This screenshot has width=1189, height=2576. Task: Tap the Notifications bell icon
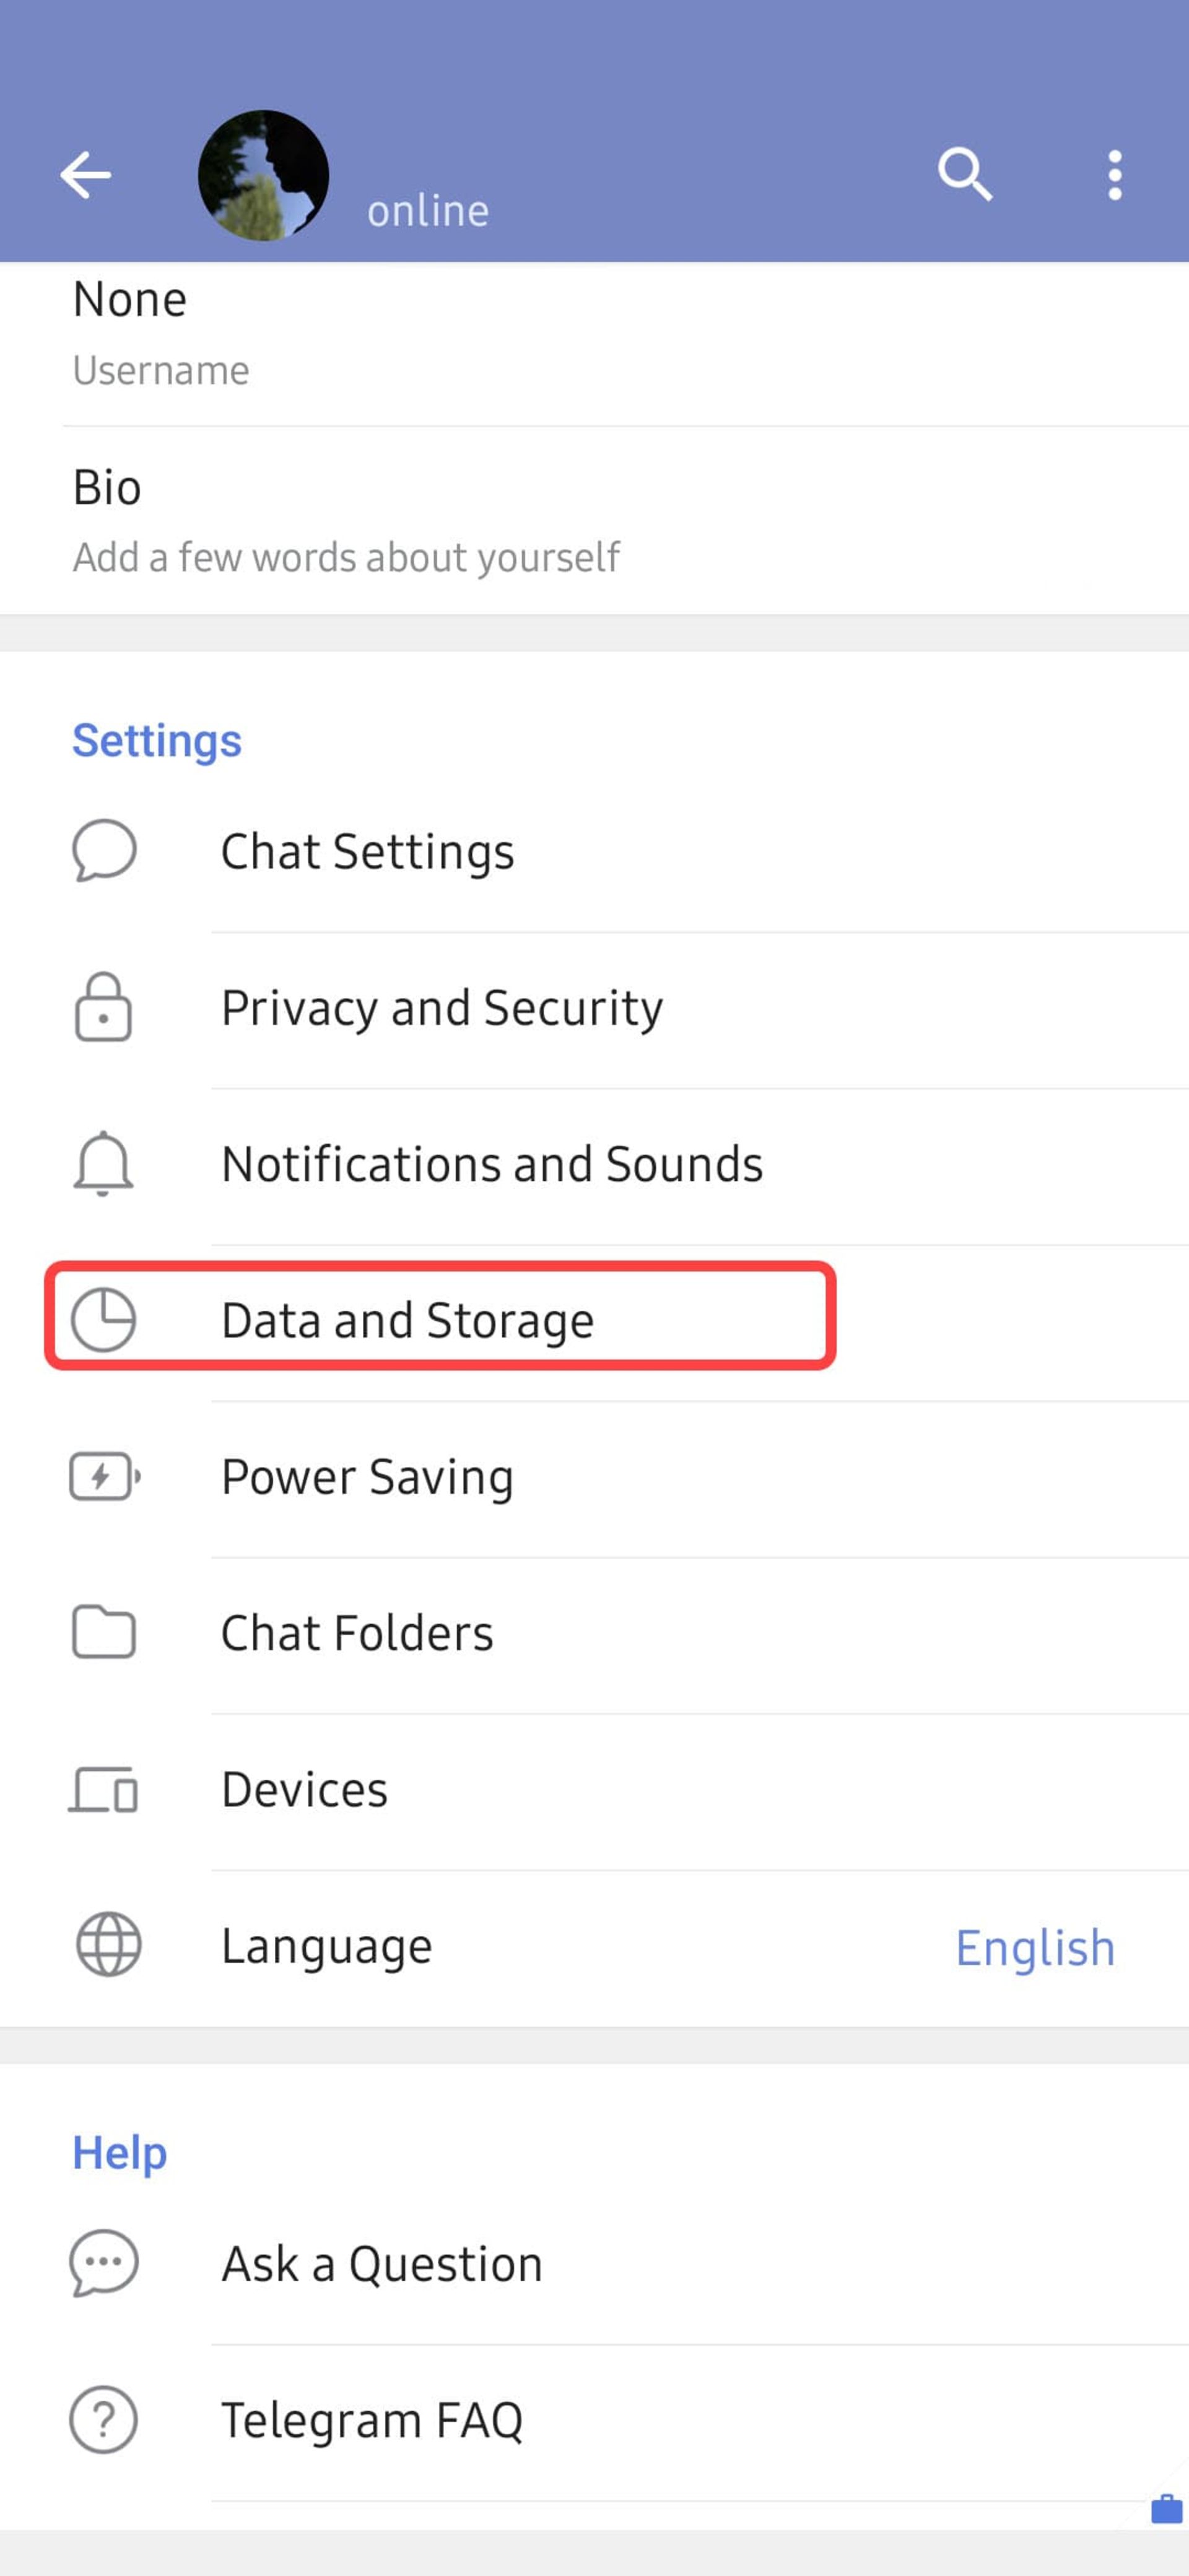pyautogui.click(x=103, y=1163)
